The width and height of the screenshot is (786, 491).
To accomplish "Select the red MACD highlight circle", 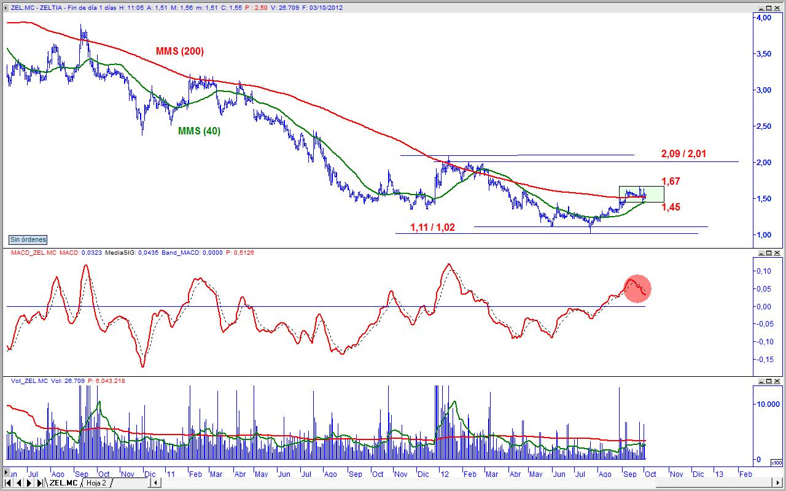I will (x=637, y=288).
